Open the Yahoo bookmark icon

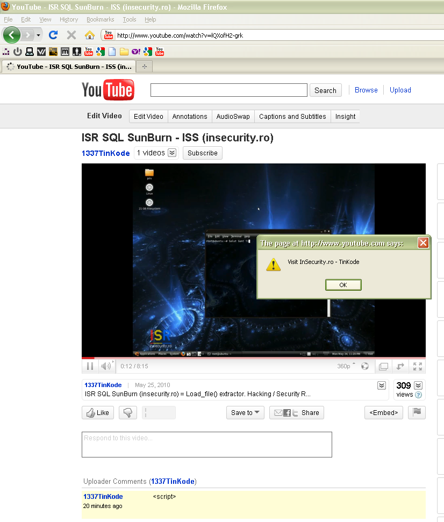[x=136, y=52]
